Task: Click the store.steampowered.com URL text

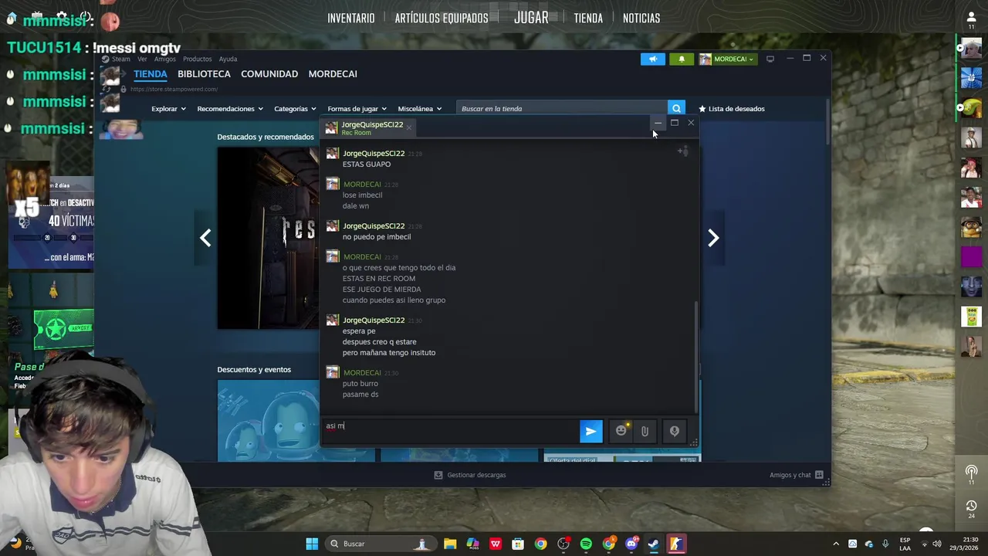Action: pyautogui.click(x=174, y=89)
